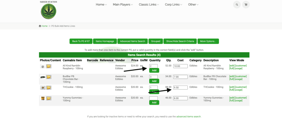Open the Classic Links dropdown

pos(149,5)
